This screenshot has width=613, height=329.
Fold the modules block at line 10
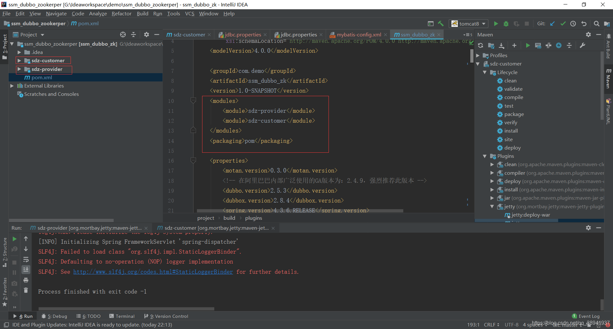click(193, 101)
